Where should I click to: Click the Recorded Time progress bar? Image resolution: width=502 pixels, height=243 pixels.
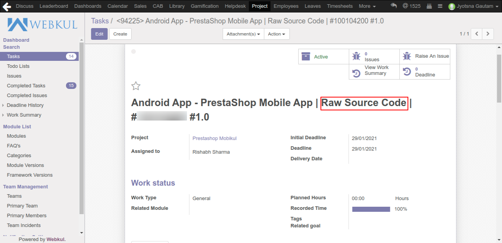[x=371, y=209]
